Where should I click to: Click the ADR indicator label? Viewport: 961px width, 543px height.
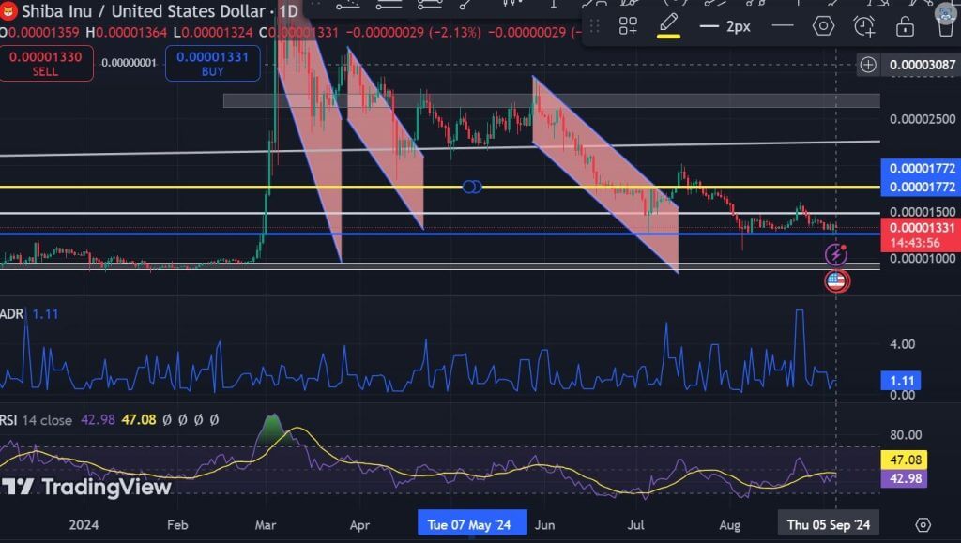pyautogui.click(x=11, y=314)
